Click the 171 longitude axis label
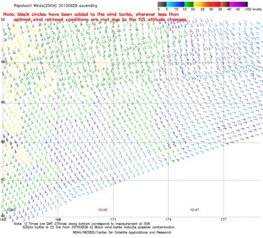Viewport: 263px width, 238px height. 113,219
